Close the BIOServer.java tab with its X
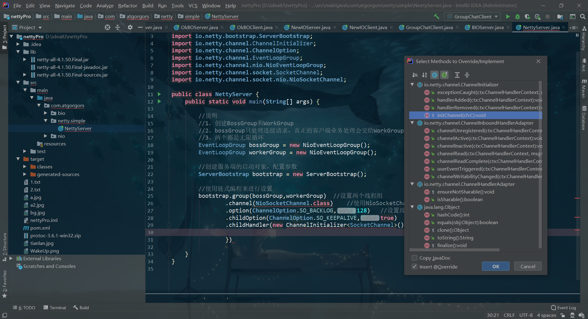The image size is (588, 319). click(508, 27)
